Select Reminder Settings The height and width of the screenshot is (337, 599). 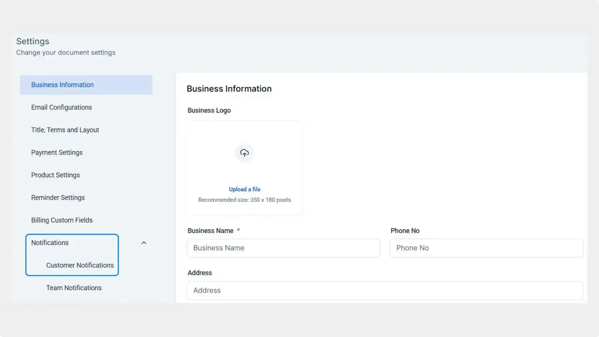click(58, 197)
